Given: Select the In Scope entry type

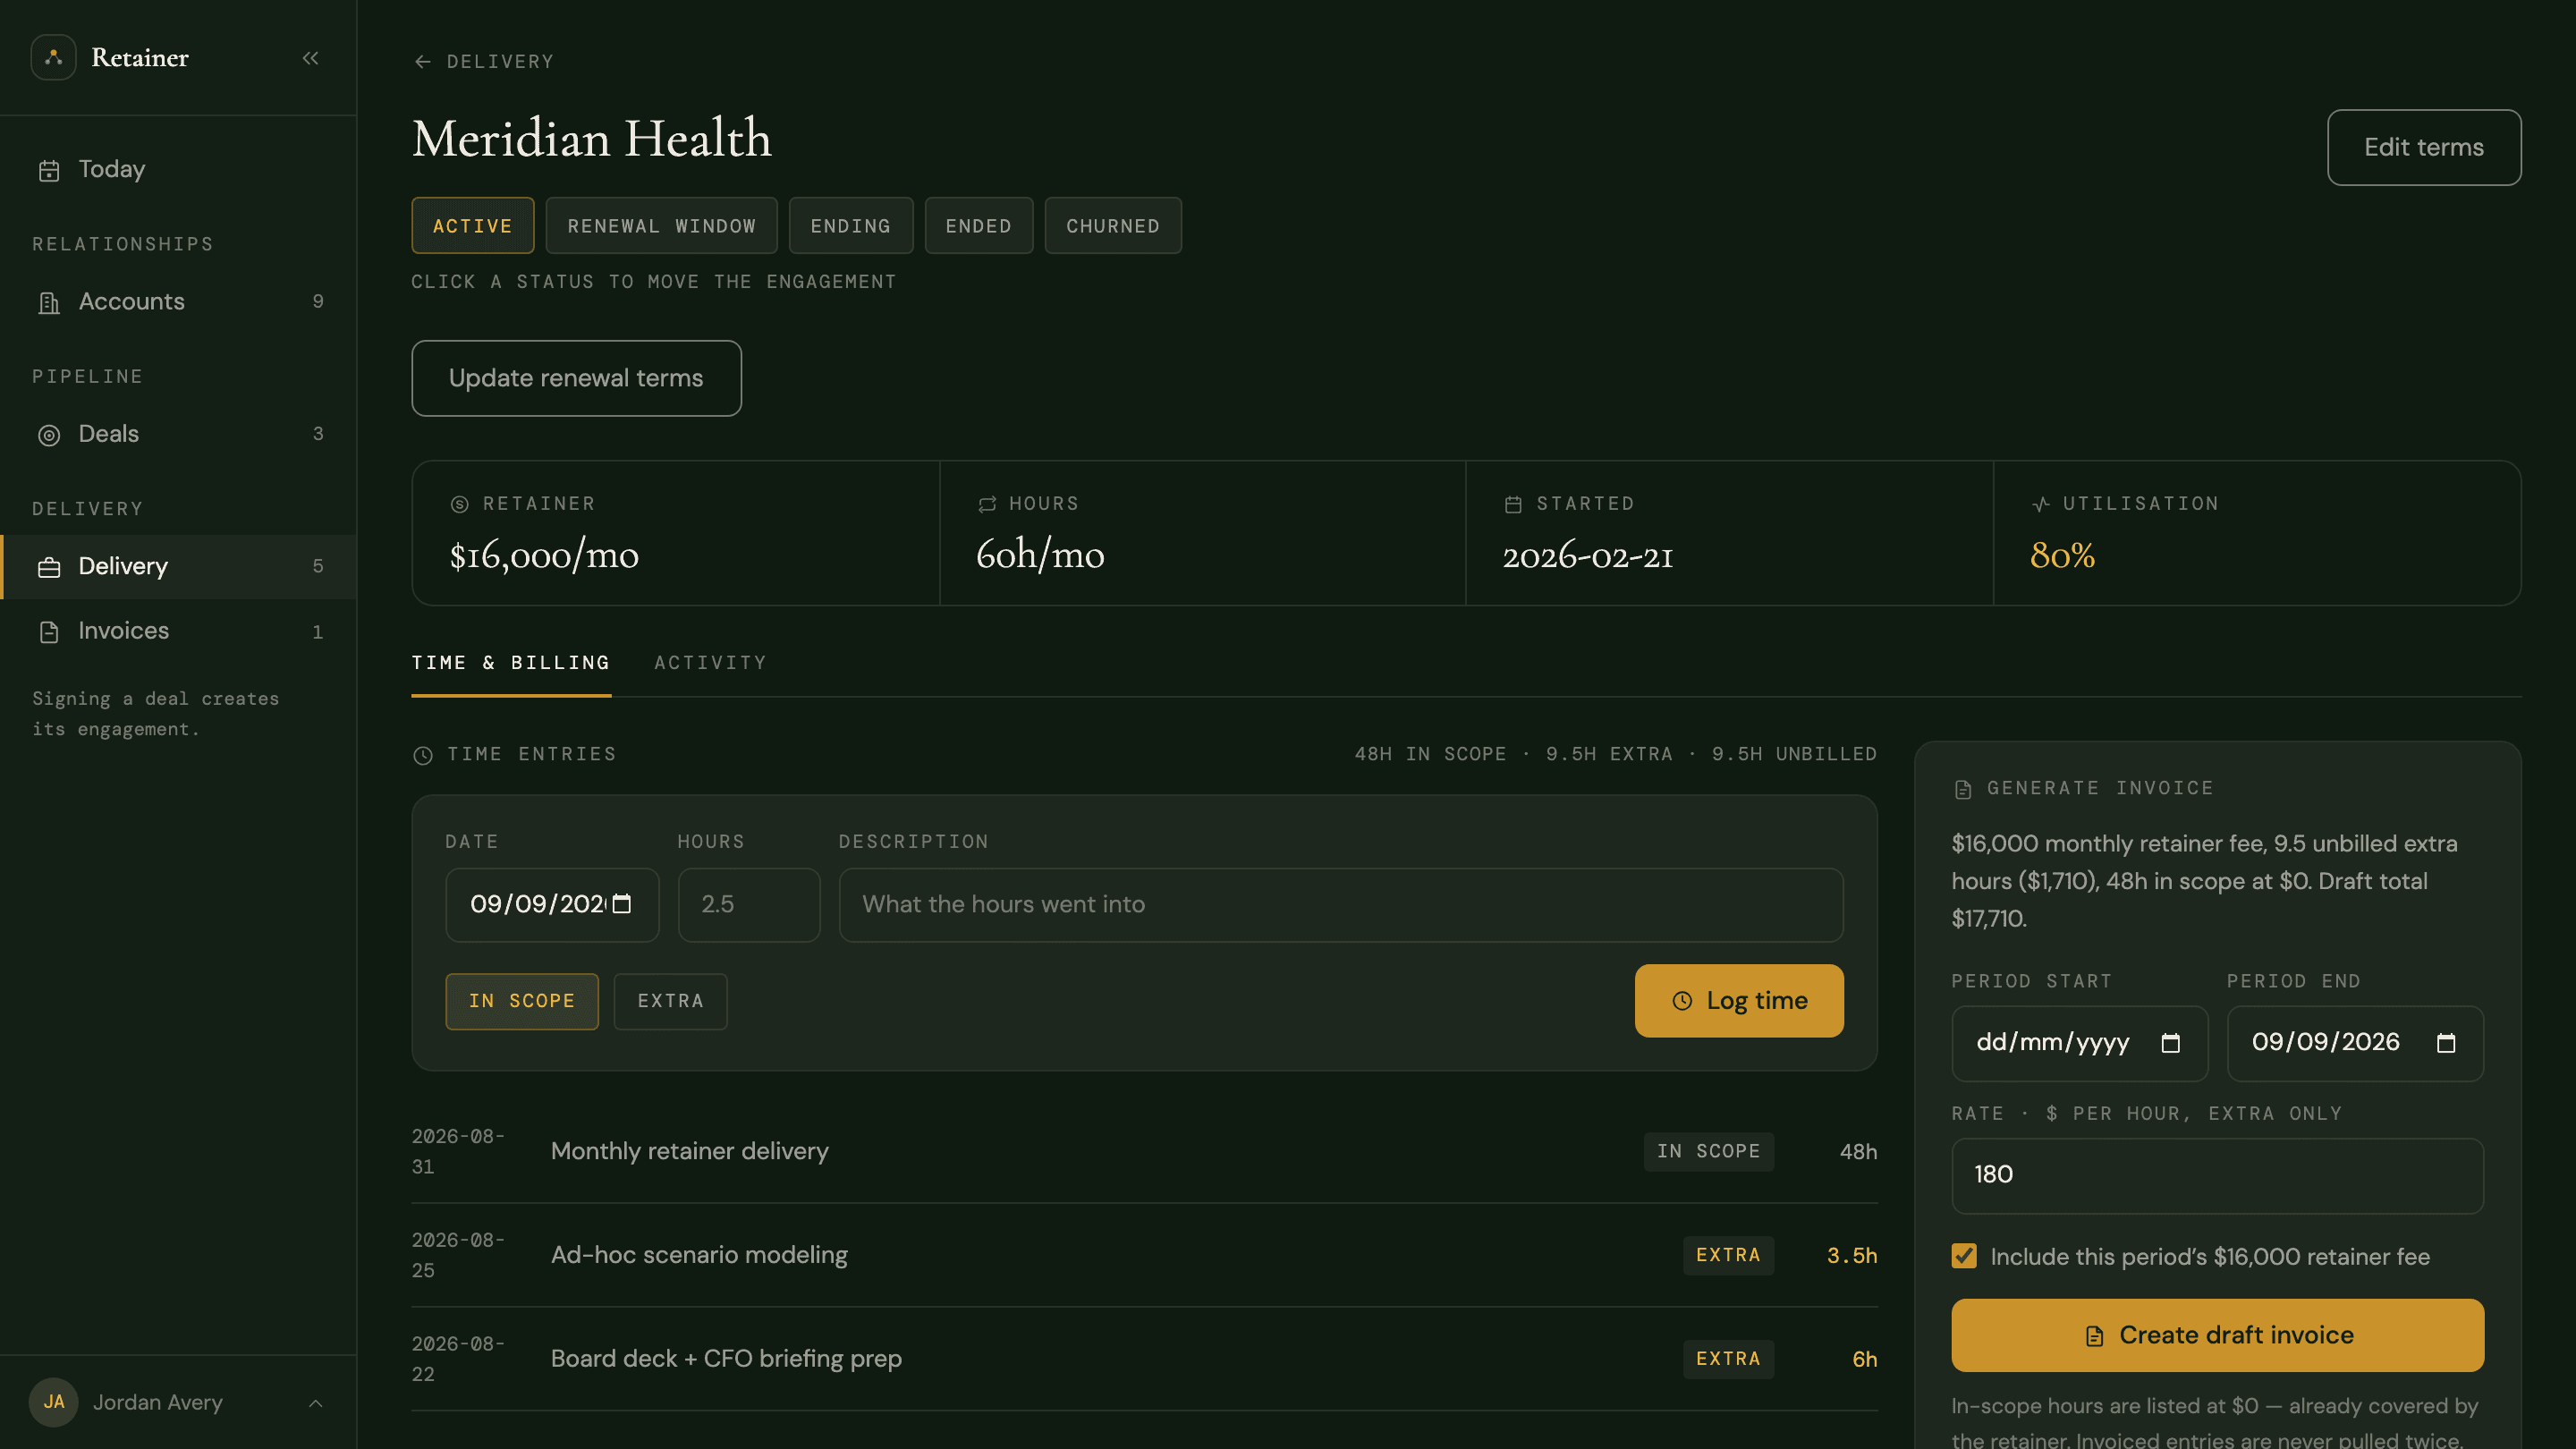Looking at the screenshot, I should pos(522,1001).
